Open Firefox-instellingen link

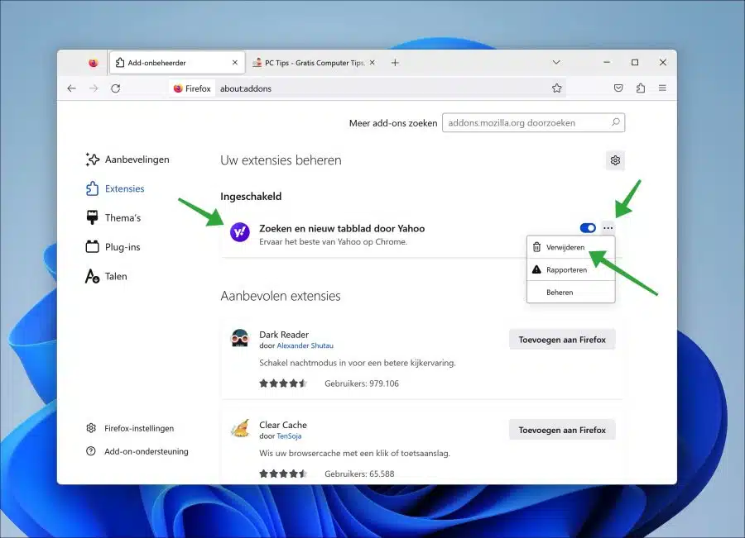point(130,428)
